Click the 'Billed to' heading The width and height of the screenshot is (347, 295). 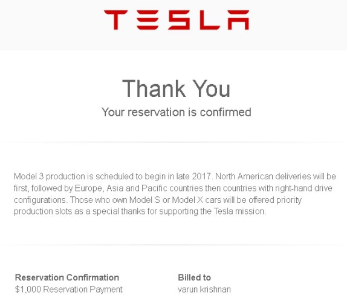[194, 277]
